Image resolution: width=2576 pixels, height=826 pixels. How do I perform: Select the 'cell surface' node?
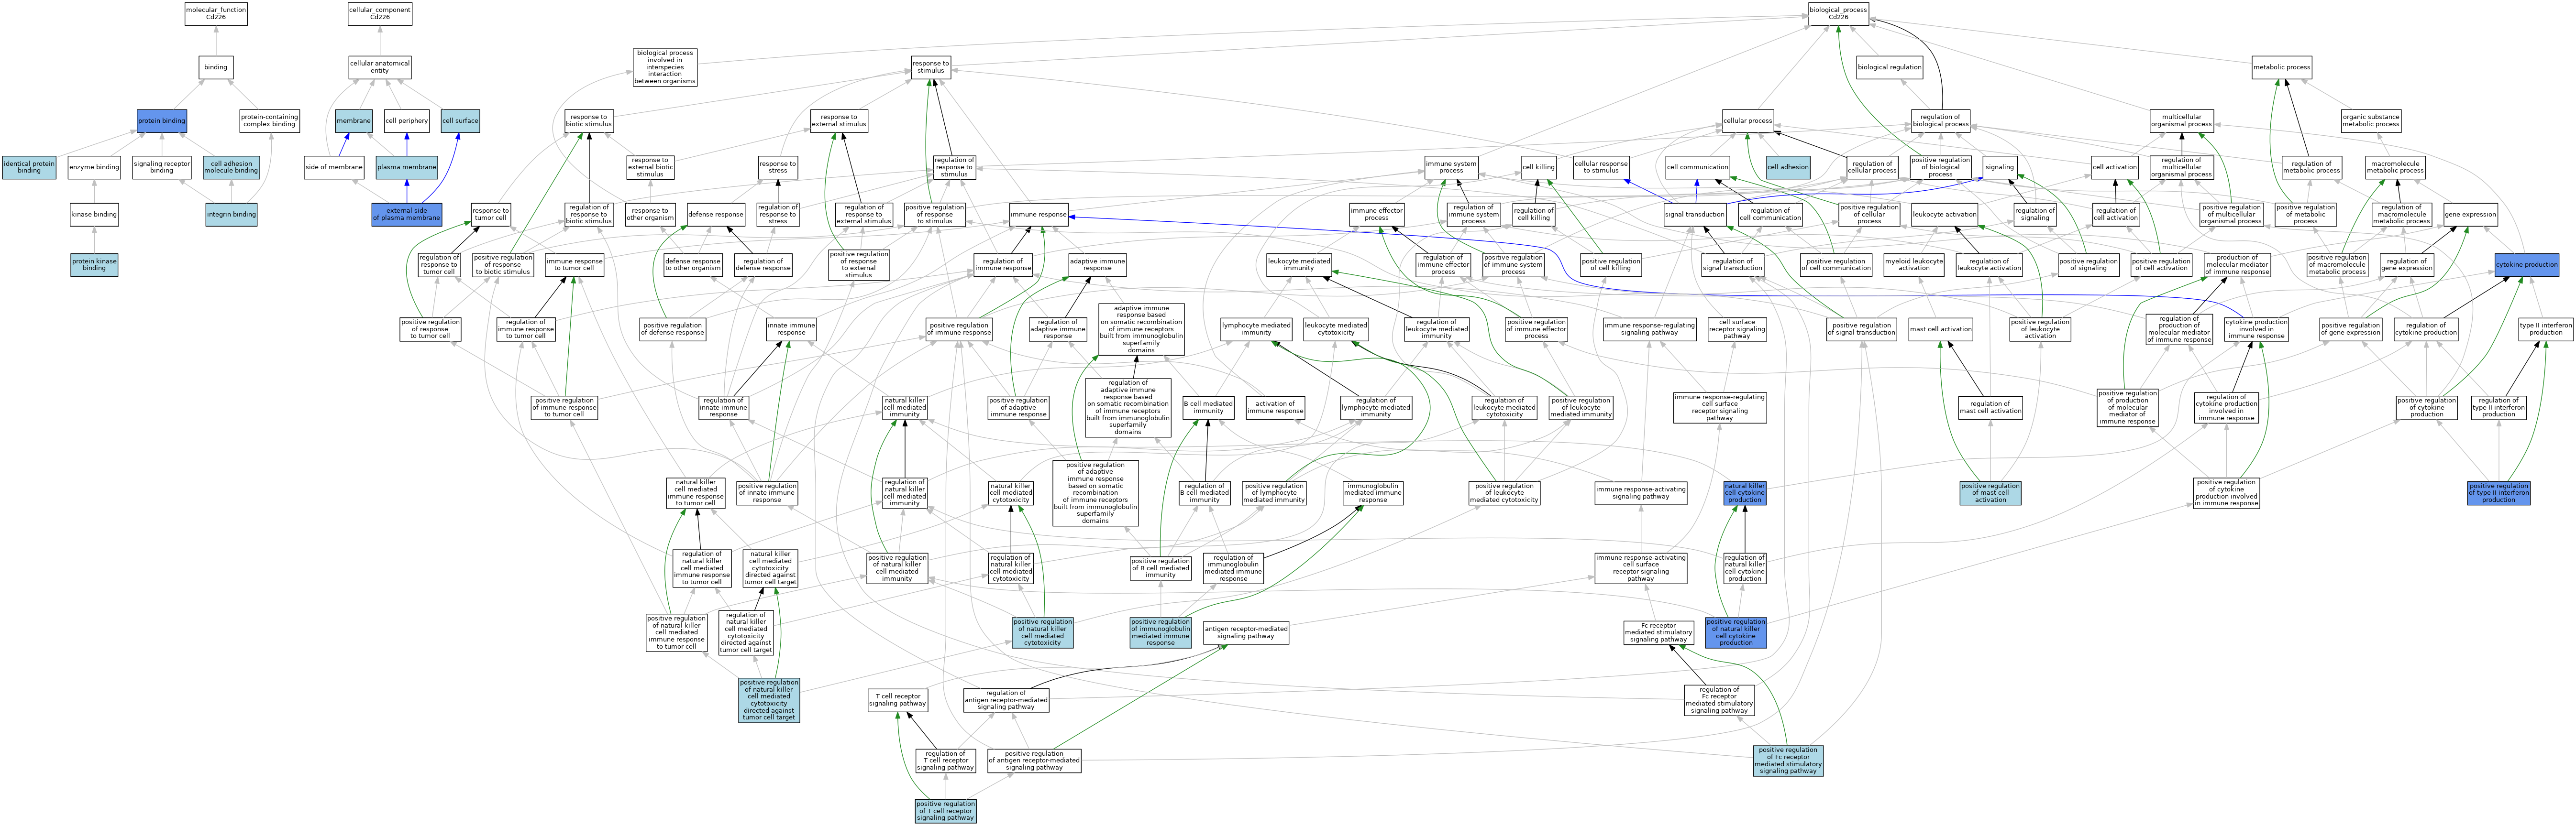point(460,121)
